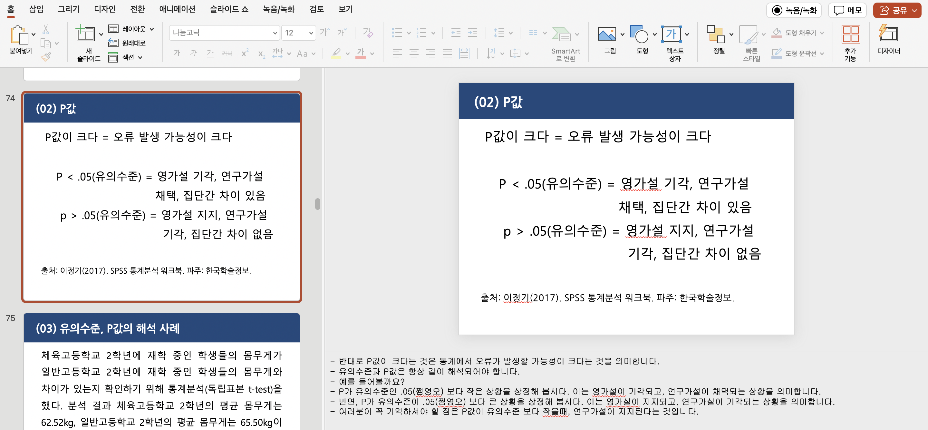Image resolution: width=928 pixels, height=430 pixels.
Task: Click the 메모 comments button
Action: point(847,10)
